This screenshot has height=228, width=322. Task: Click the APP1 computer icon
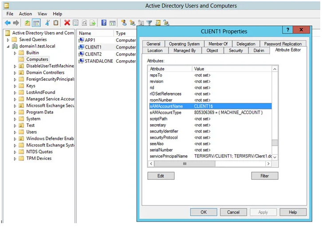[81, 40]
